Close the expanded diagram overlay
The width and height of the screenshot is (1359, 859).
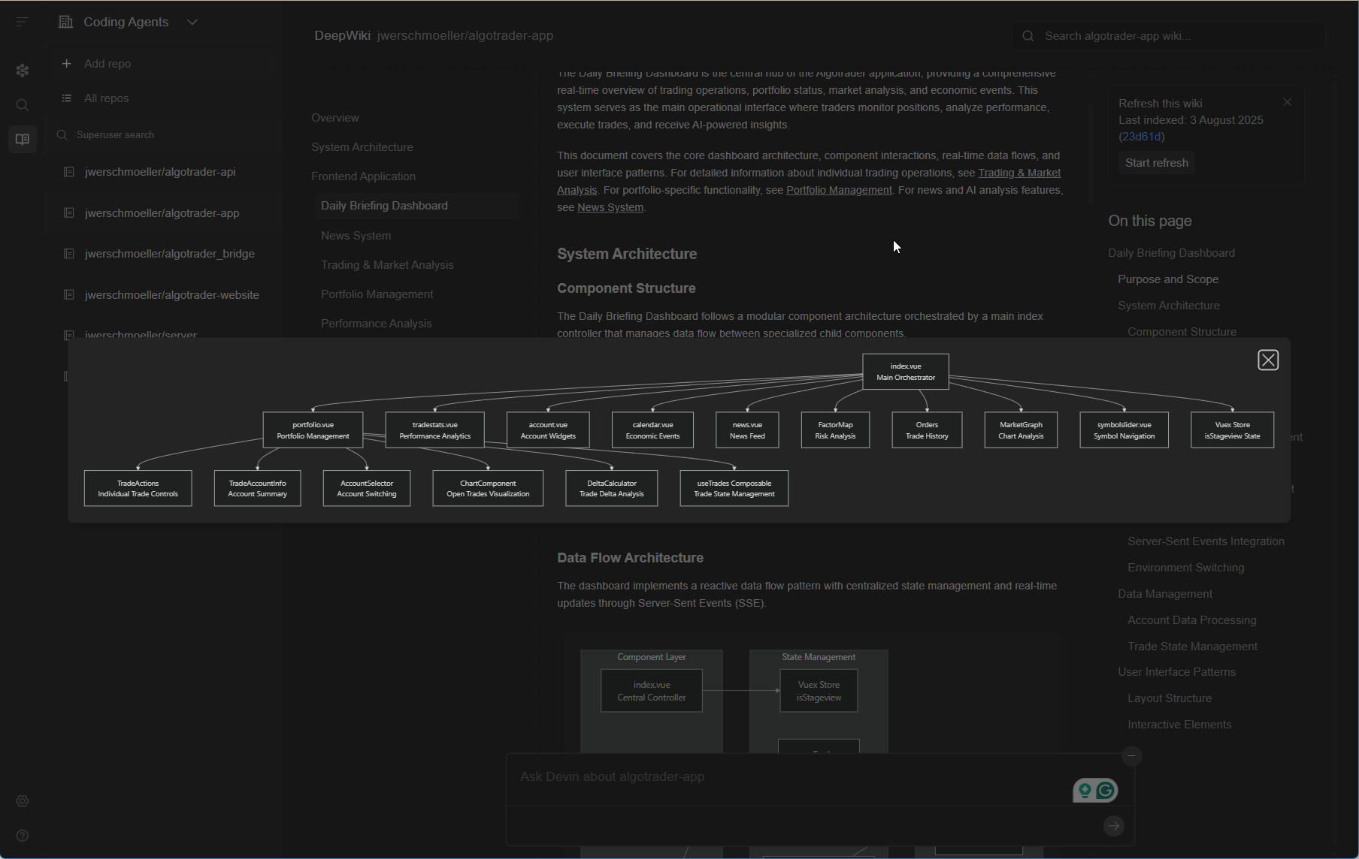point(1268,360)
